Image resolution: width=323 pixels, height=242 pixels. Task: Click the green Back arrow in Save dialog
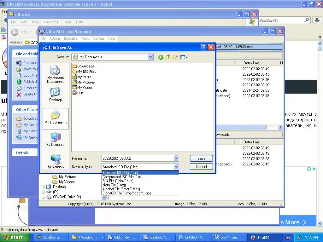(161, 57)
